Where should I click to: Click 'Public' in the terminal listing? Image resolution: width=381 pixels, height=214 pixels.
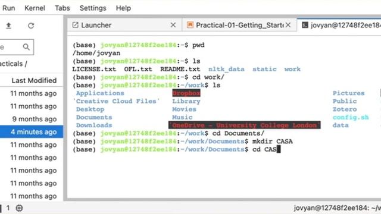[345, 101]
